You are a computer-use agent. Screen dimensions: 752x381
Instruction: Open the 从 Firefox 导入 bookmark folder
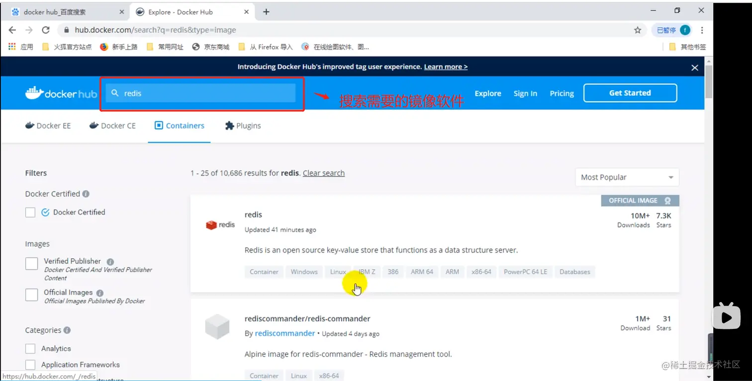tap(266, 47)
